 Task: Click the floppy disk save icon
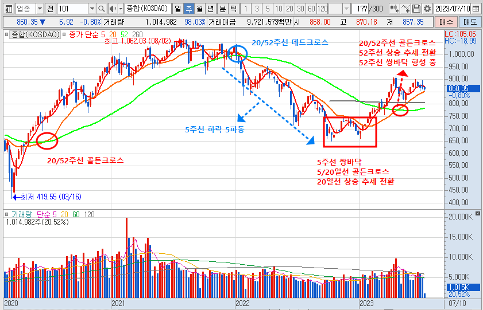tap(416, 9)
